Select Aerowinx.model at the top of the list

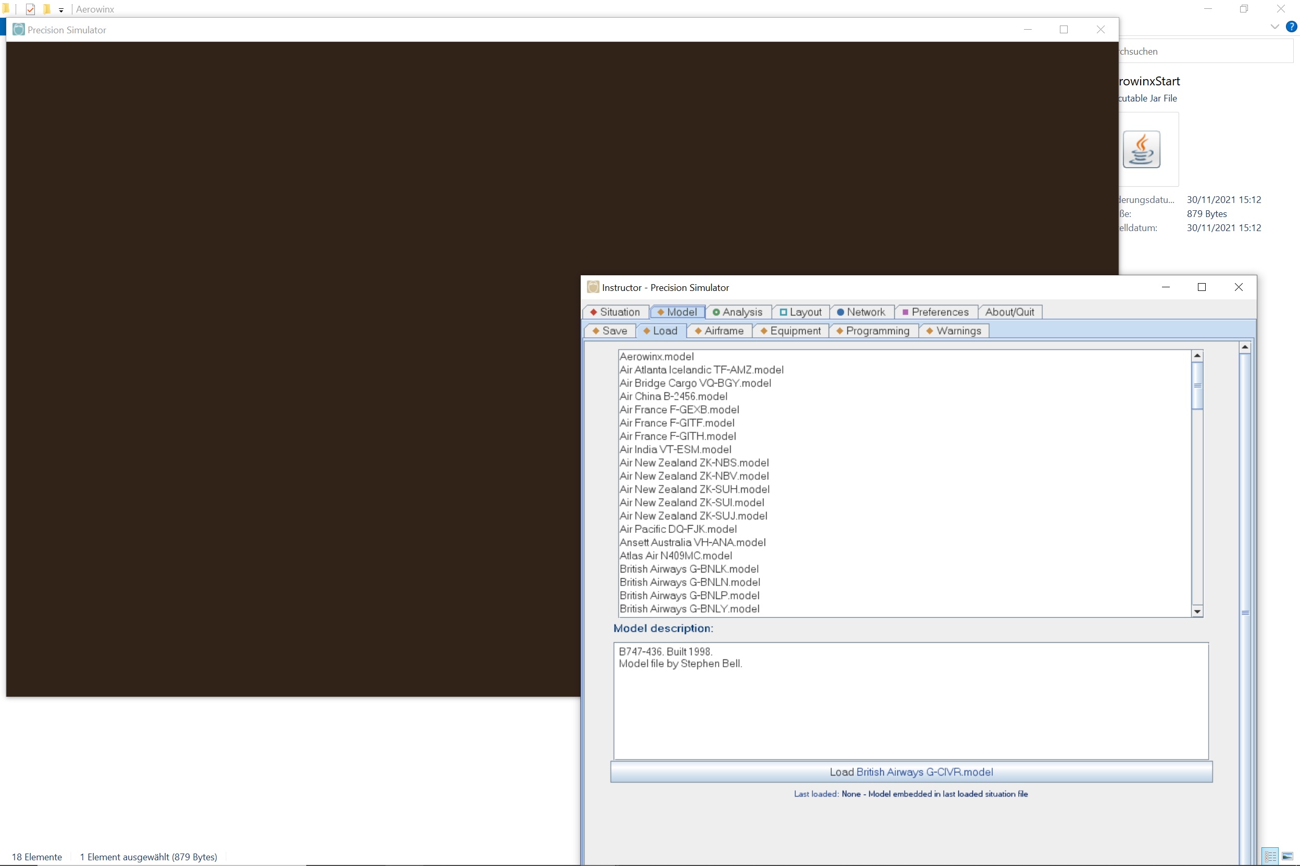657,356
